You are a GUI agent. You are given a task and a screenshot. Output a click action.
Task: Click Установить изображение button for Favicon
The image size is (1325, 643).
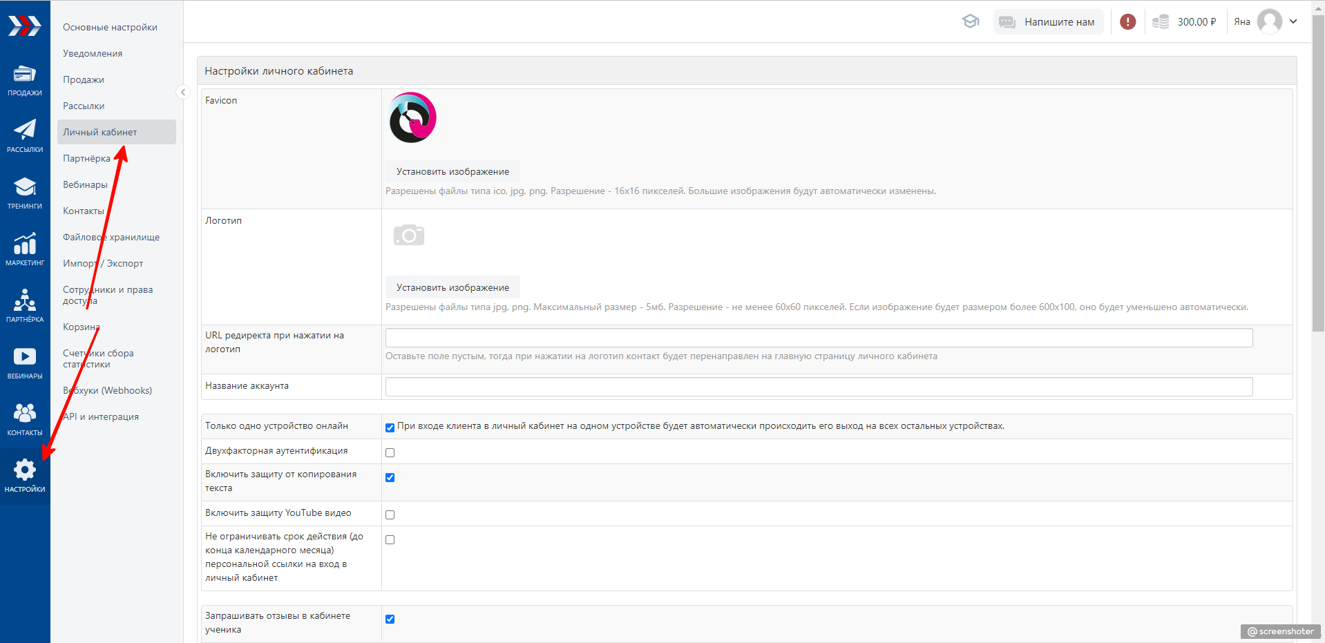pos(452,172)
